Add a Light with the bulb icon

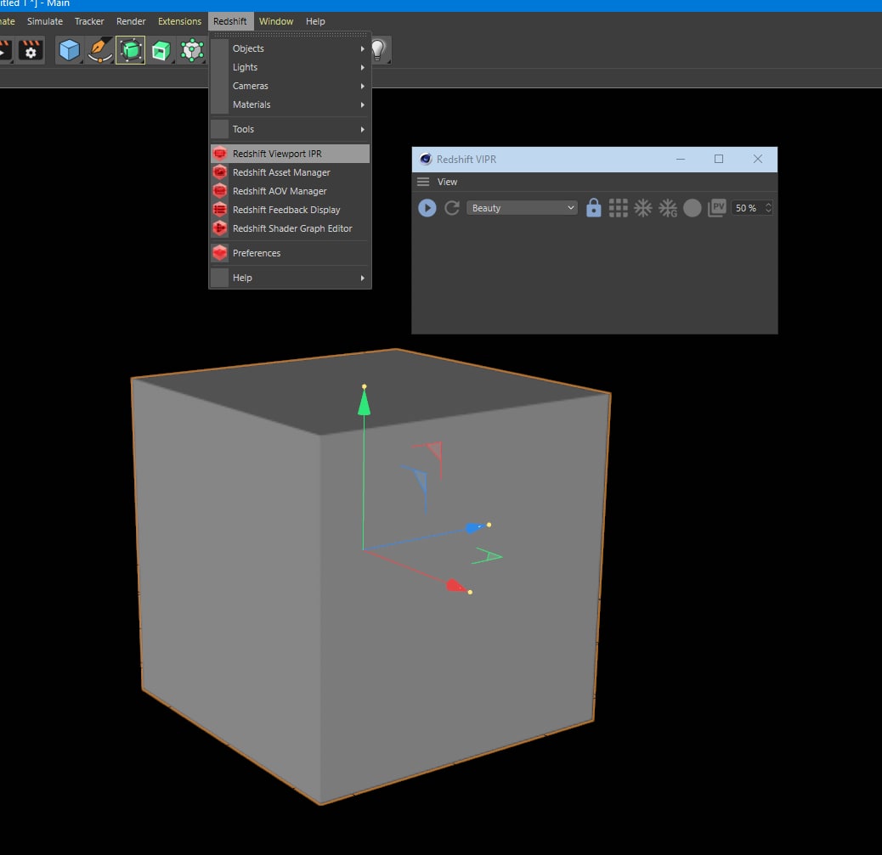(379, 51)
